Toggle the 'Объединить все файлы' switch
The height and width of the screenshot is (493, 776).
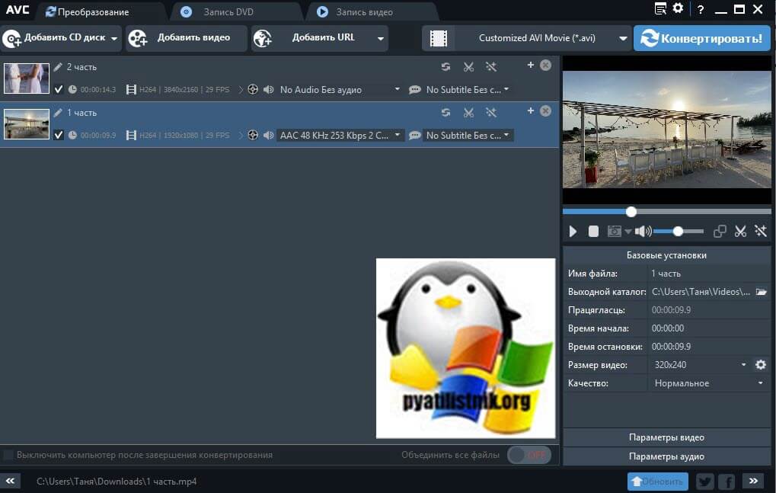[529, 455]
